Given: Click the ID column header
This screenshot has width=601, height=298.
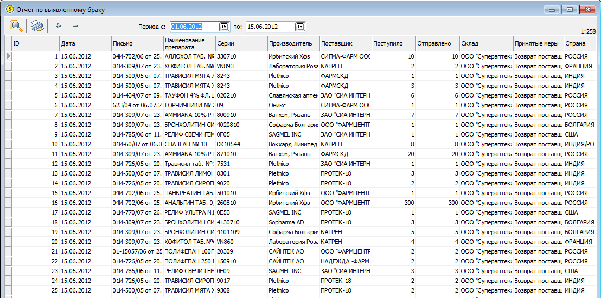Looking at the screenshot, I should pyautogui.click(x=36, y=43).
